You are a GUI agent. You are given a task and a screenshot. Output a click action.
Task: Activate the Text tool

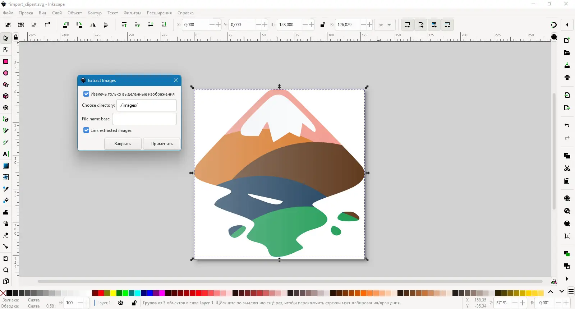coord(6,154)
